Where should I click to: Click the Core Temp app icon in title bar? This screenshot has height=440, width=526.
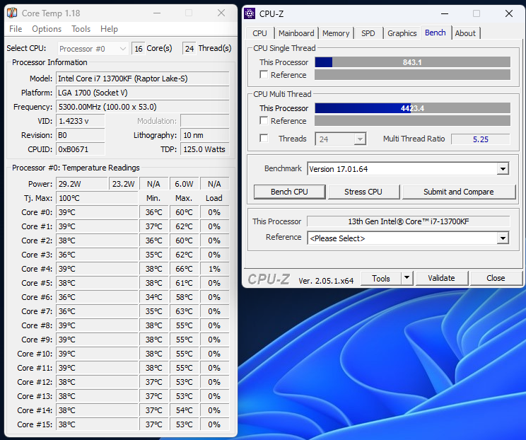[x=12, y=13]
